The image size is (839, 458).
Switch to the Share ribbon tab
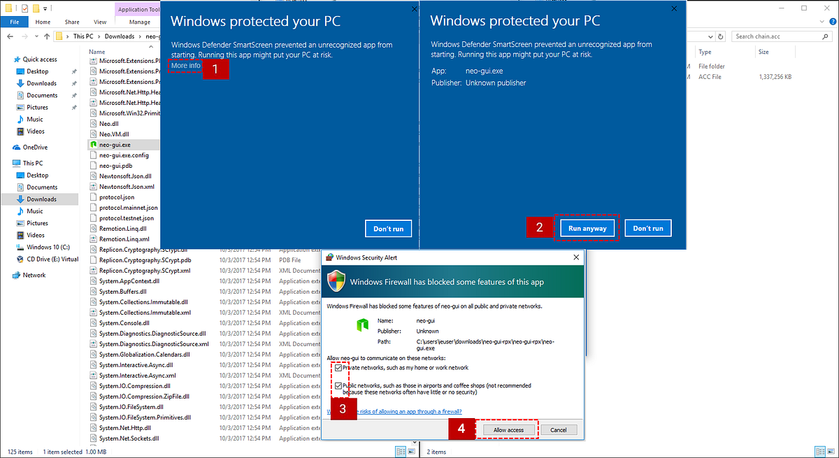(x=72, y=22)
